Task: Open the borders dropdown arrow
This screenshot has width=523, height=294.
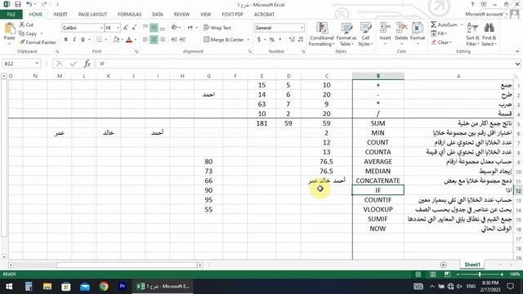Action: (105, 39)
